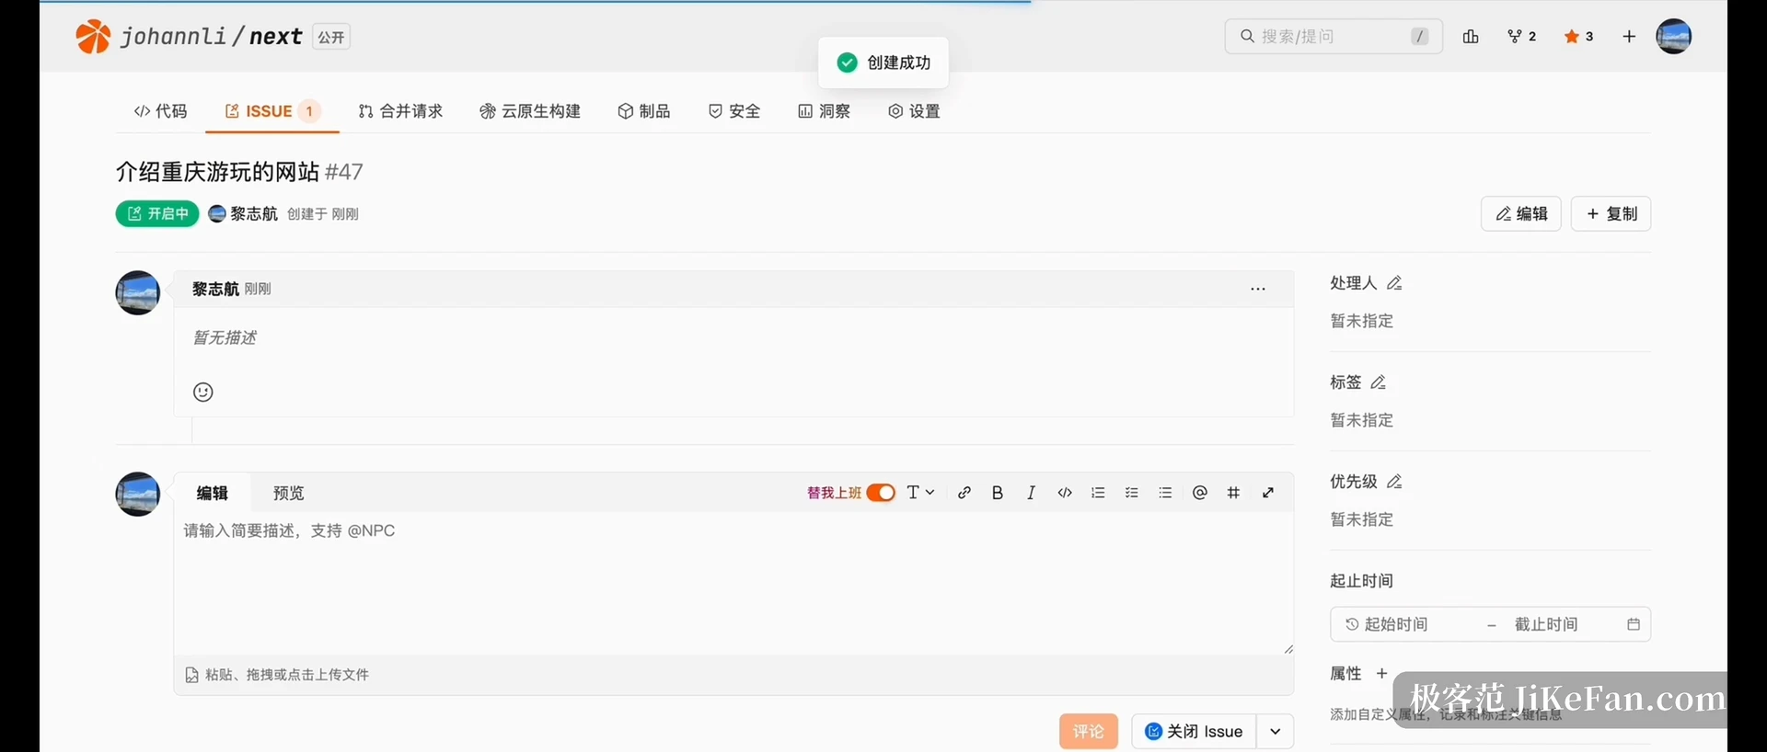Insert an ordered list
Image resolution: width=1767 pixels, height=752 pixels.
1098,493
